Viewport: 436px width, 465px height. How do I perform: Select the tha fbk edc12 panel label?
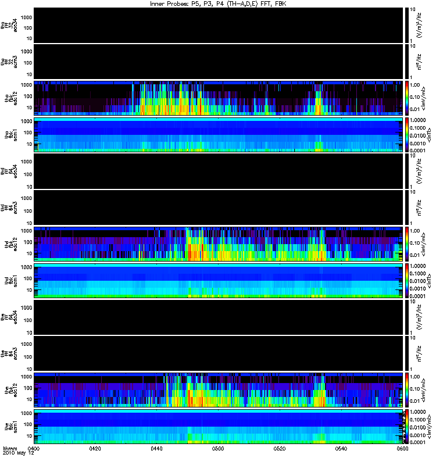point(11,98)
